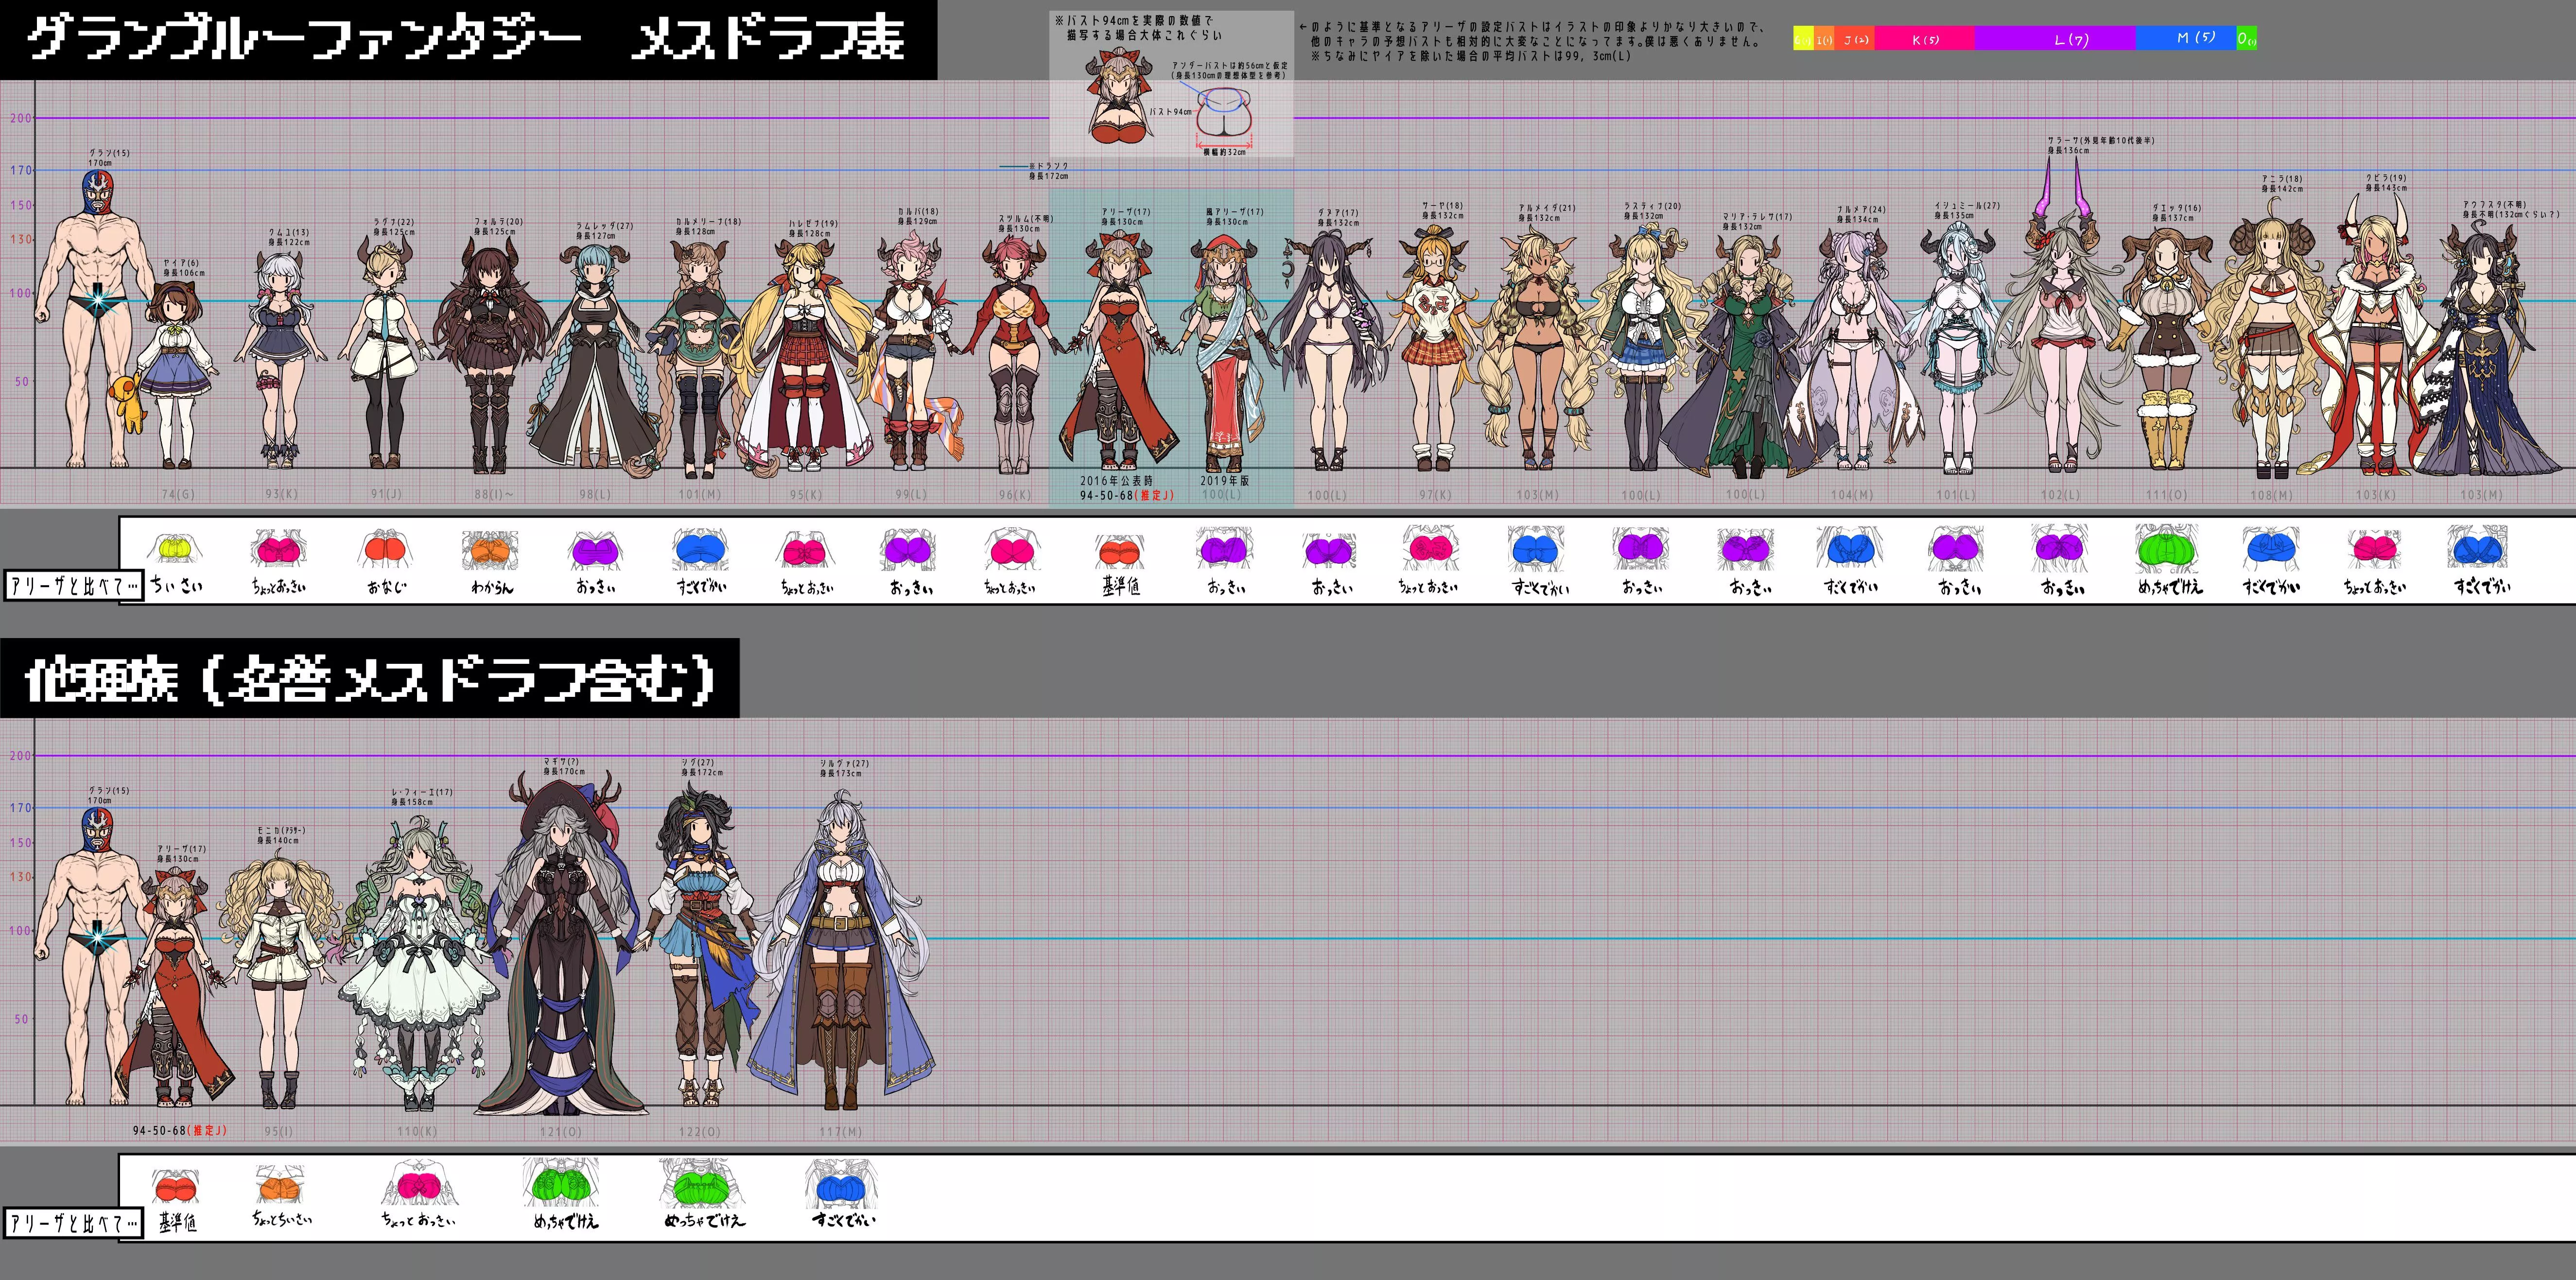The width and height of the screenshot is (2576, 1280).
Task: Click the 2019年版 caption text
Action: pyautogui.click(x=1224, y=481)
